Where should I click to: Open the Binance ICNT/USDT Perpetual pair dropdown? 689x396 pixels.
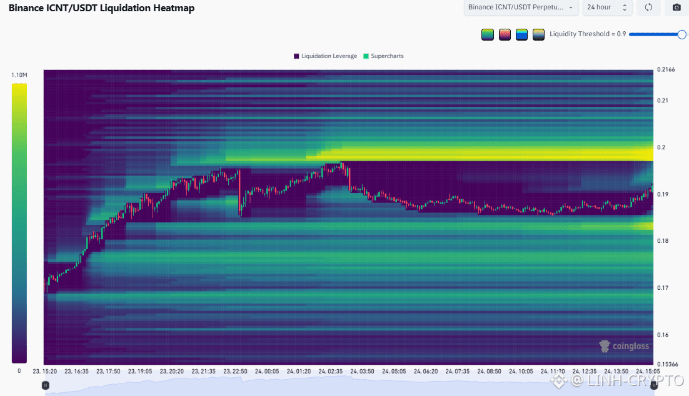[520, 7]
